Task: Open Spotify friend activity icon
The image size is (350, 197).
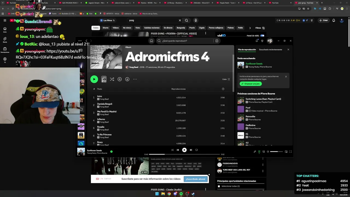Action: pos(262,41)
